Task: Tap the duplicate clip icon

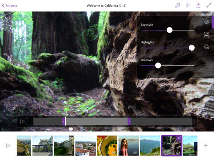Action: click(206, 47)
